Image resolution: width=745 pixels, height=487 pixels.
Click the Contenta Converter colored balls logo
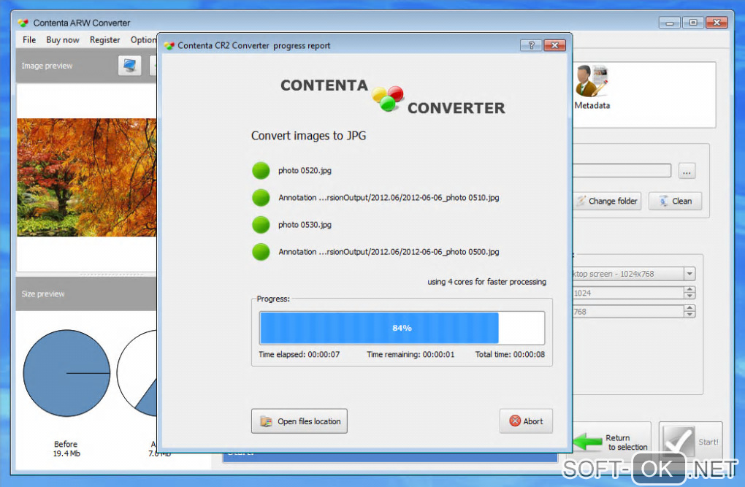(388, 98)
